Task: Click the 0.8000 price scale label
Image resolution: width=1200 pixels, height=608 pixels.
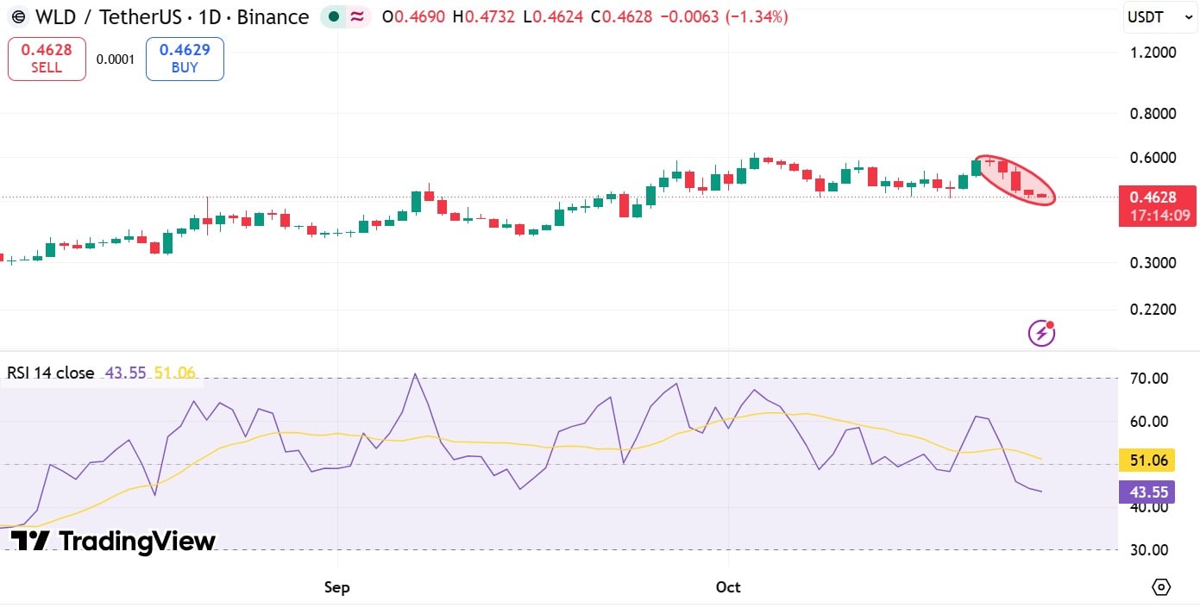Action: point(1154,114)
